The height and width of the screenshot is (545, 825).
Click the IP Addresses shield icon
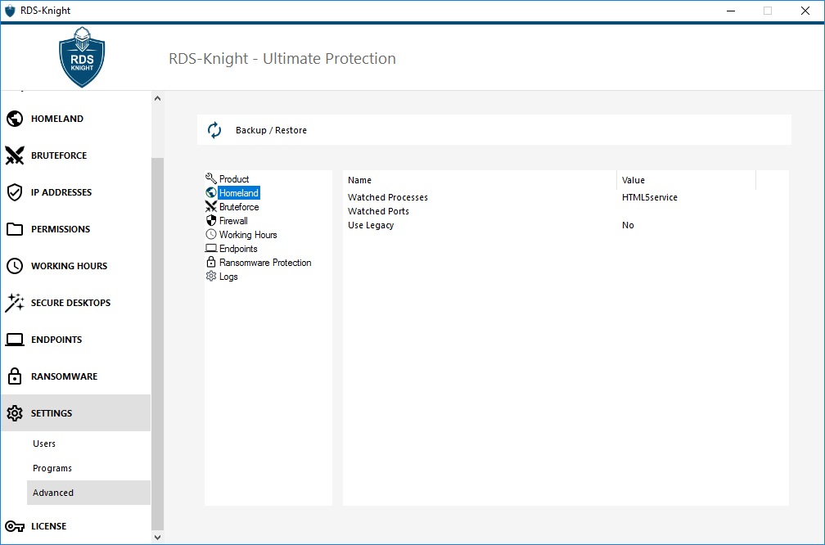[15, 192]
